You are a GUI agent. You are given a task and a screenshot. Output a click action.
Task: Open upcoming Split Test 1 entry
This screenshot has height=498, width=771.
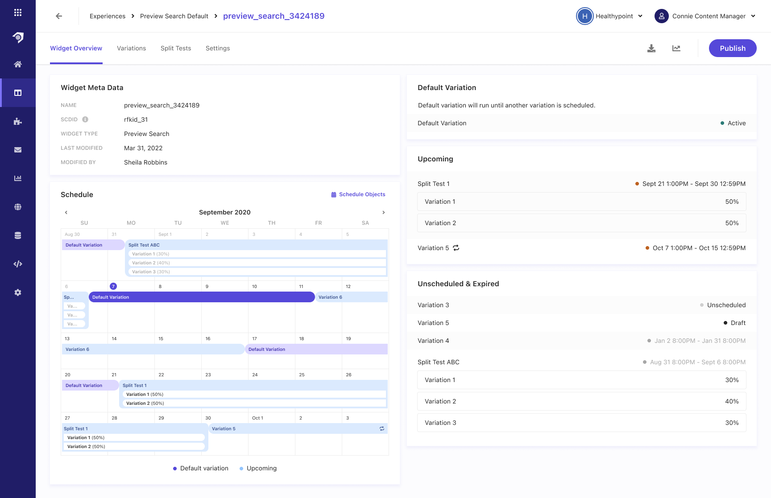(x=582, y=184)
